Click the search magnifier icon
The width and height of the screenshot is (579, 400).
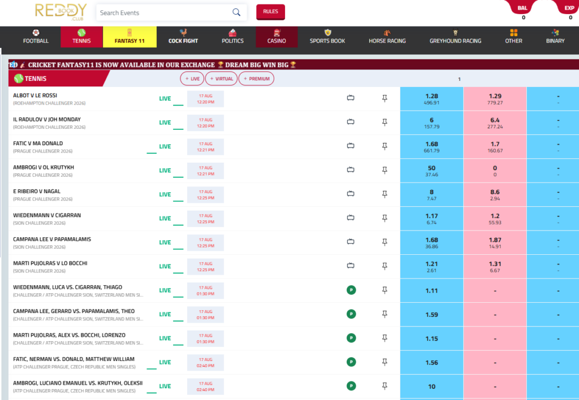click(236, 12)
